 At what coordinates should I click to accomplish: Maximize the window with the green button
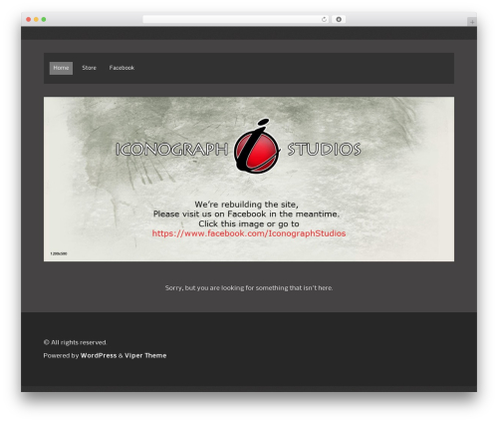click(44, 19)
